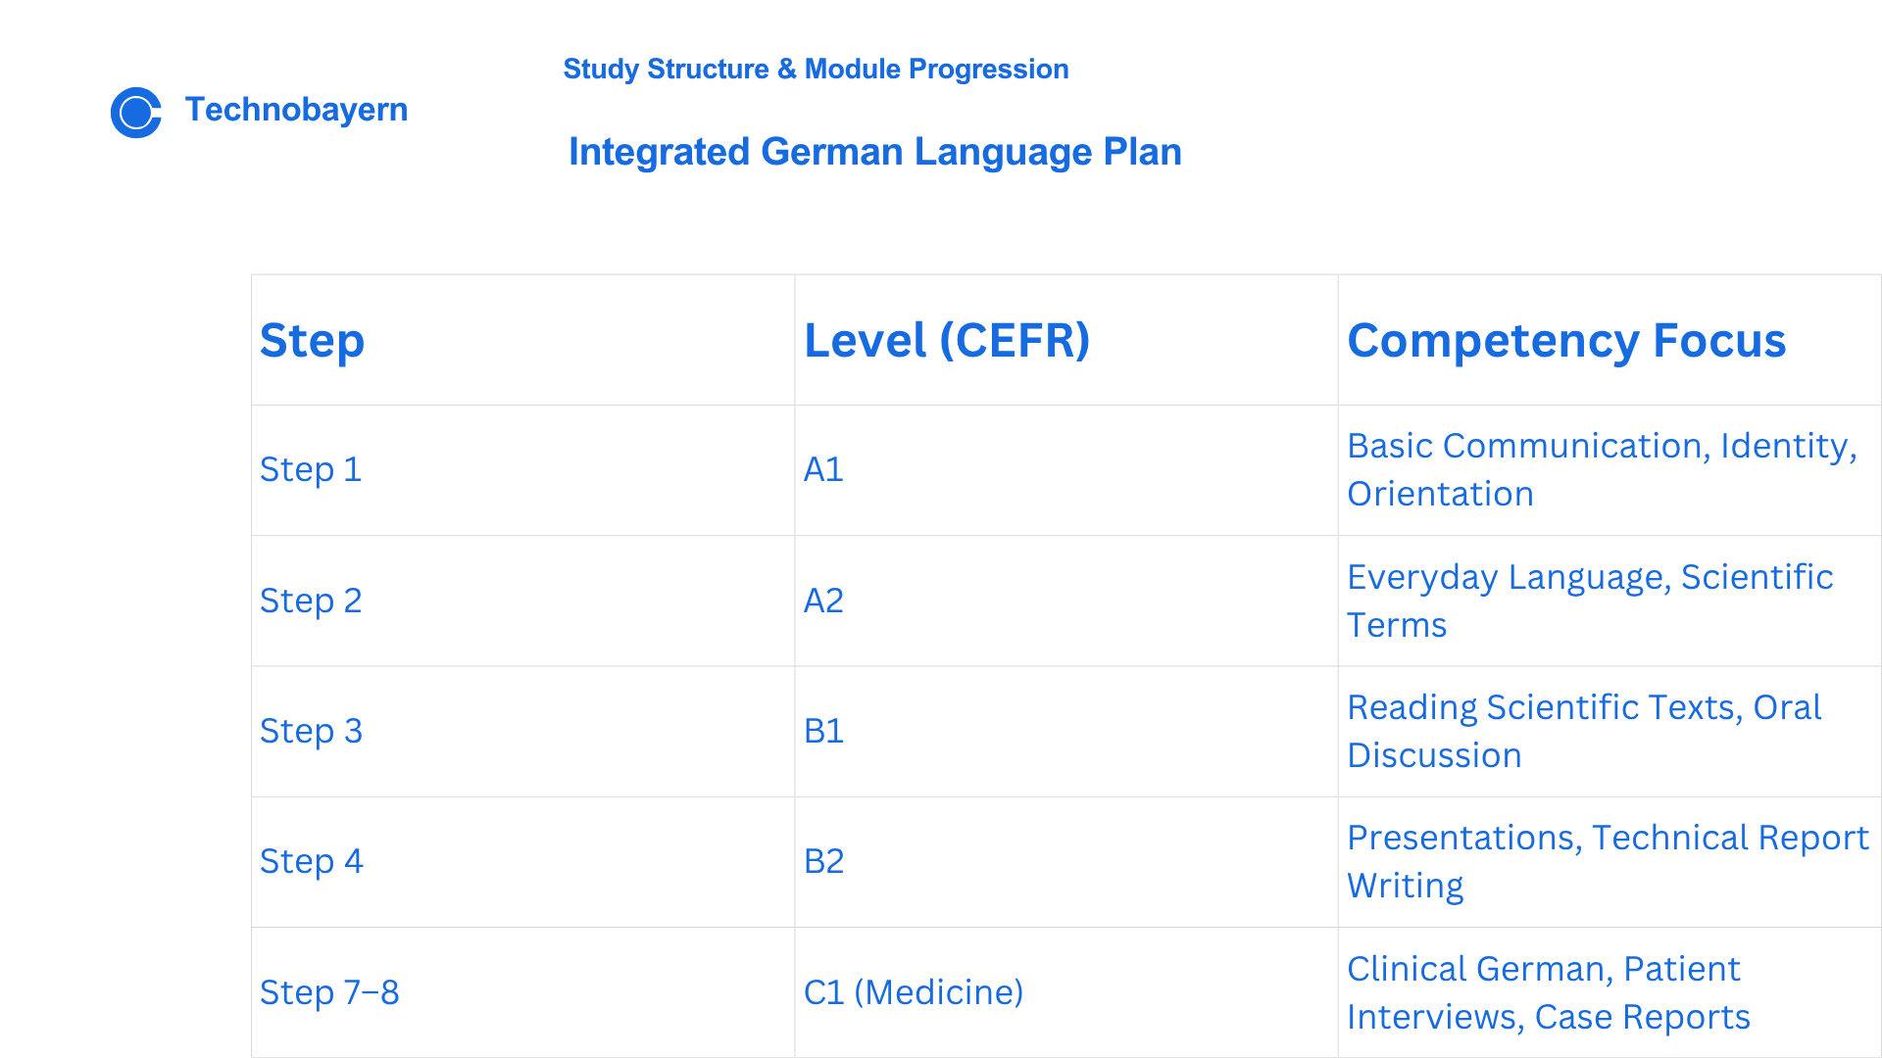This screenshot has width=1882, height=1058.
Task: Select the Integrated German Language Plan title
Action: tap(874, 152)
